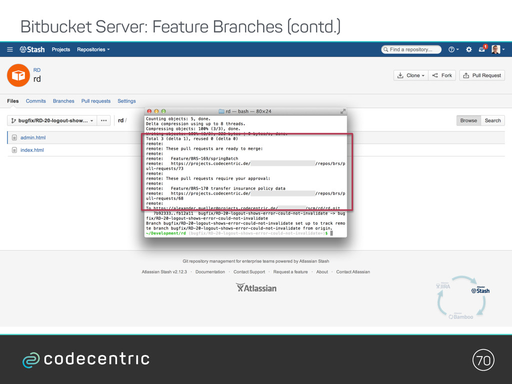Fork the rd repository
512x384 pixels.
pos(442,75)
